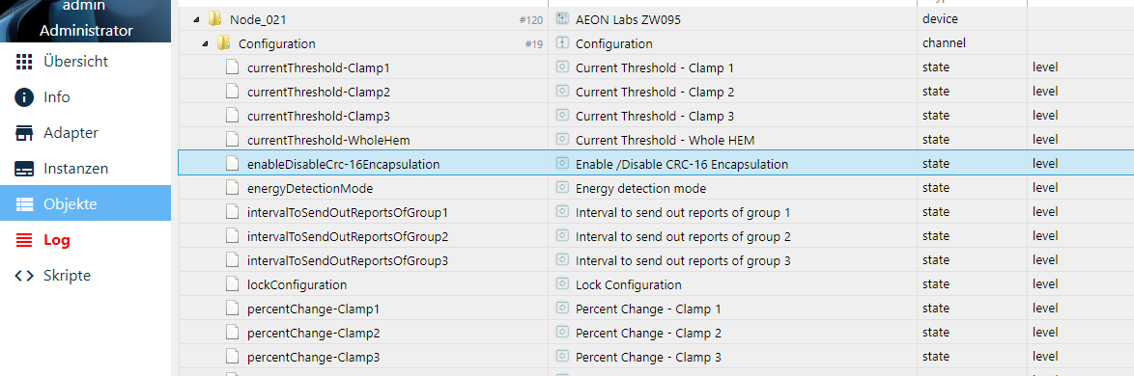Collapse the Node_021 tree node
Image resolution: width=1134 pixels, height=376 pixels.
[197, 19]
